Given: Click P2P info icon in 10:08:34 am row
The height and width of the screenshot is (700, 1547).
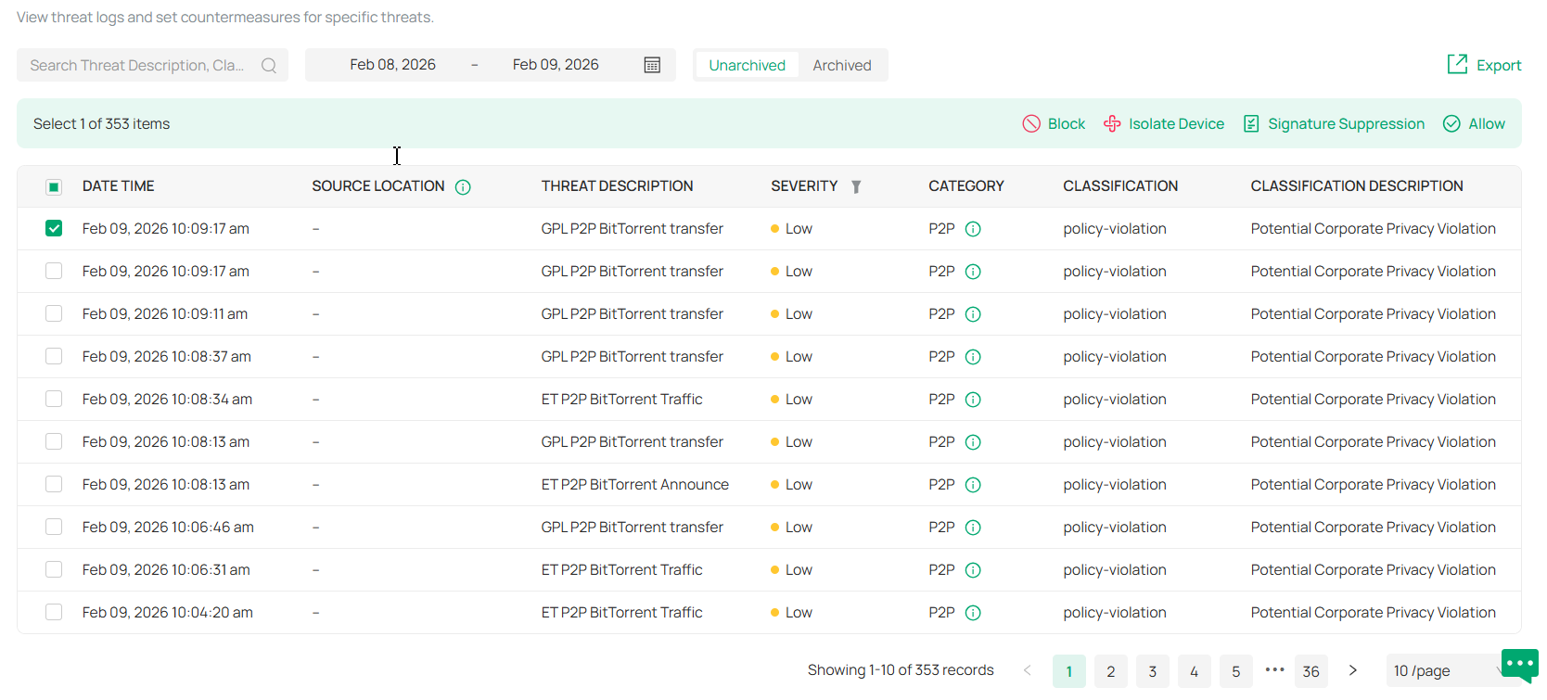Looking at the screenshot, I should 973,400.
